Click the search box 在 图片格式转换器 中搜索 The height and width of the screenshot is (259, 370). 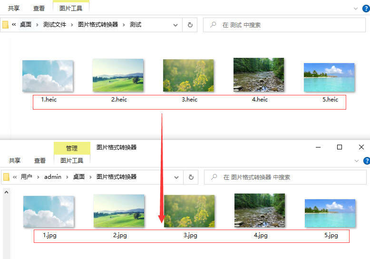pyautogui.click(x=285, y=177)
